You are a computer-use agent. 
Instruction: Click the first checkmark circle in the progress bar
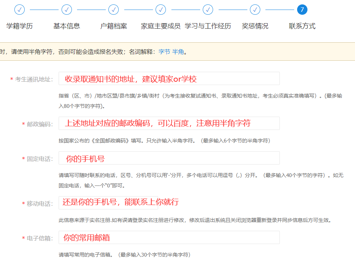coord(19,10)
